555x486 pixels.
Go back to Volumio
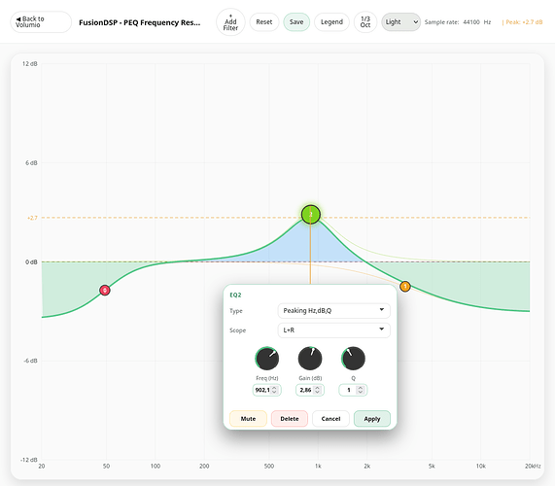[x=41, y=22]
